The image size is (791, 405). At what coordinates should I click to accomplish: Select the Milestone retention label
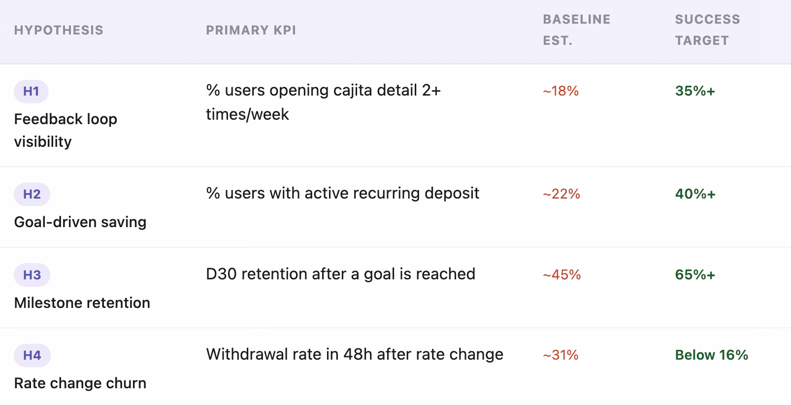82,303
